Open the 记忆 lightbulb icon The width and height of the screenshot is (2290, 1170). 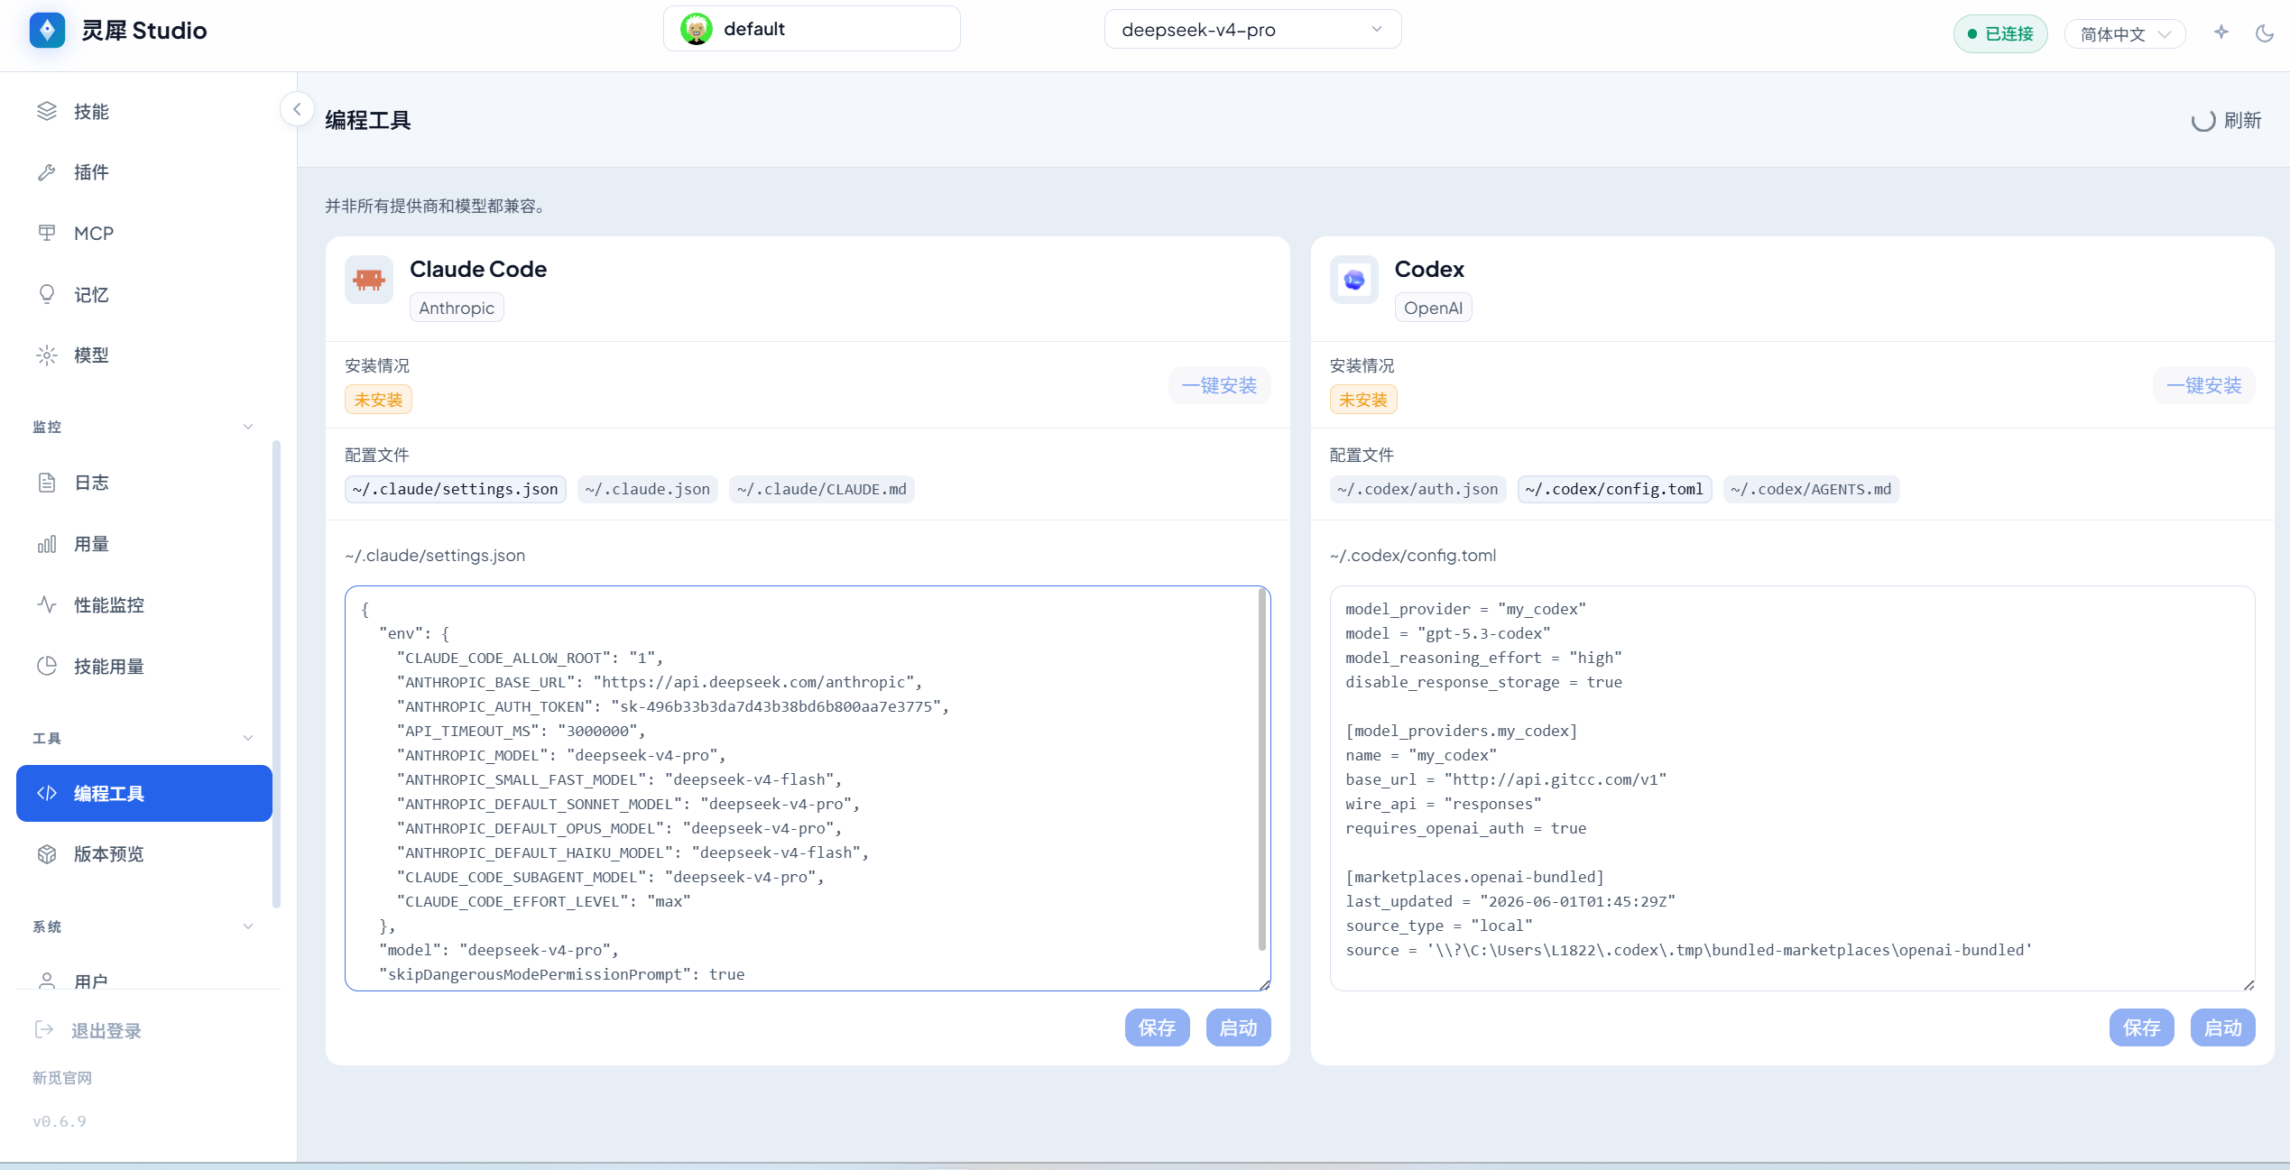click(47, 294)
